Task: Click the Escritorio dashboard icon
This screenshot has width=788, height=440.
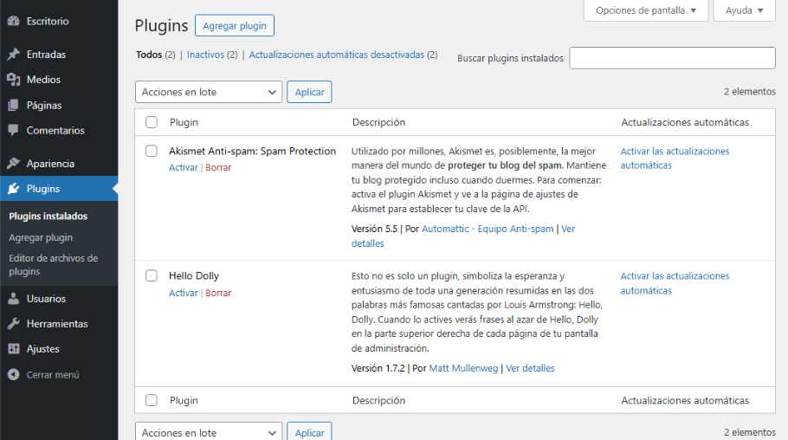Action: [13, 21]
